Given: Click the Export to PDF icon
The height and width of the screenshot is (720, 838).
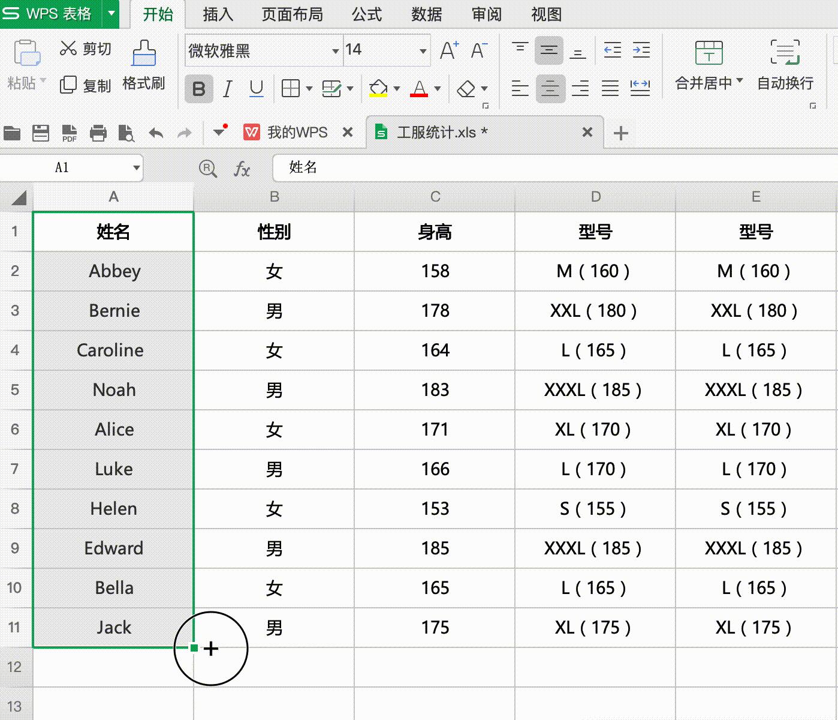Looking at the screenshot, I should pos(69,133).
